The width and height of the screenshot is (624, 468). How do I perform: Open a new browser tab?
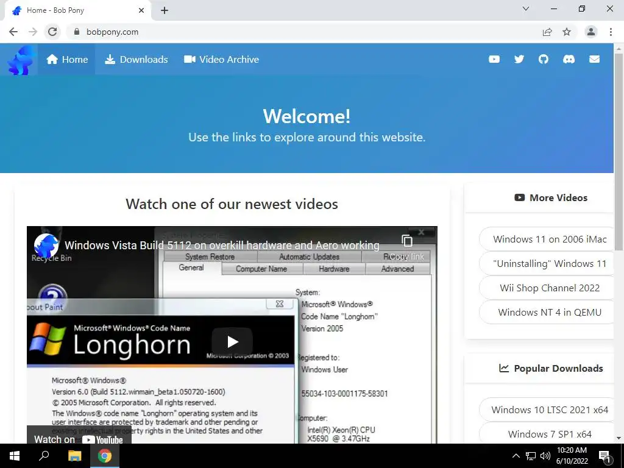pyautogui.click(x=165, y=10)
